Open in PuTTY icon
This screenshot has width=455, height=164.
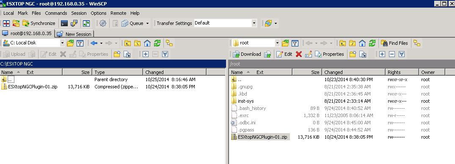(74, 23)
